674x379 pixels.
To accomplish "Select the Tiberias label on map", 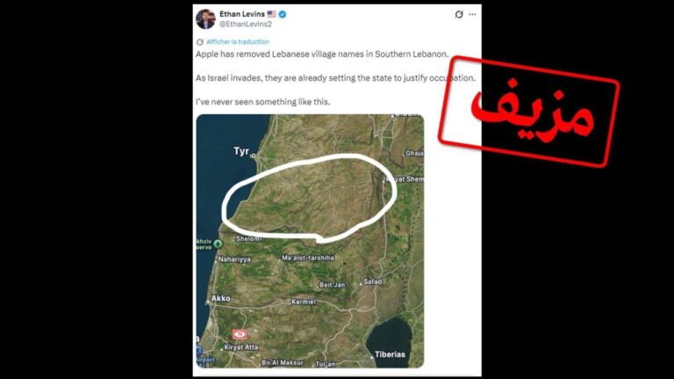I will pos(390,354).
